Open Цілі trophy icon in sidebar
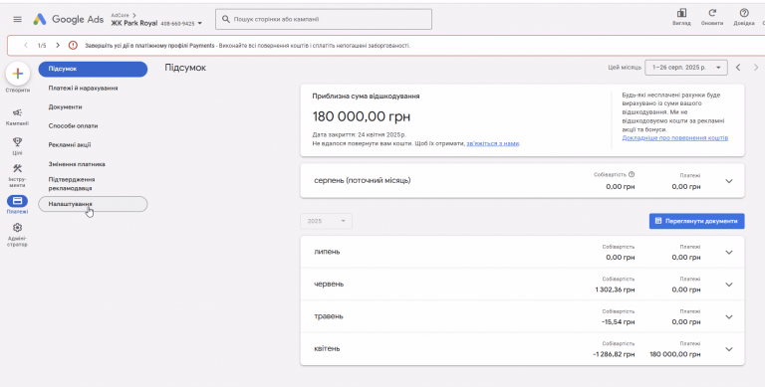 18,142
